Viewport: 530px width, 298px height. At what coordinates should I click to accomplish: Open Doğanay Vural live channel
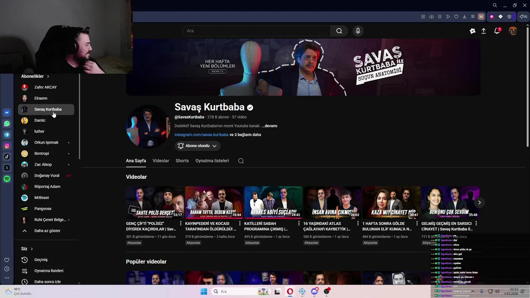tap(46, 175)
